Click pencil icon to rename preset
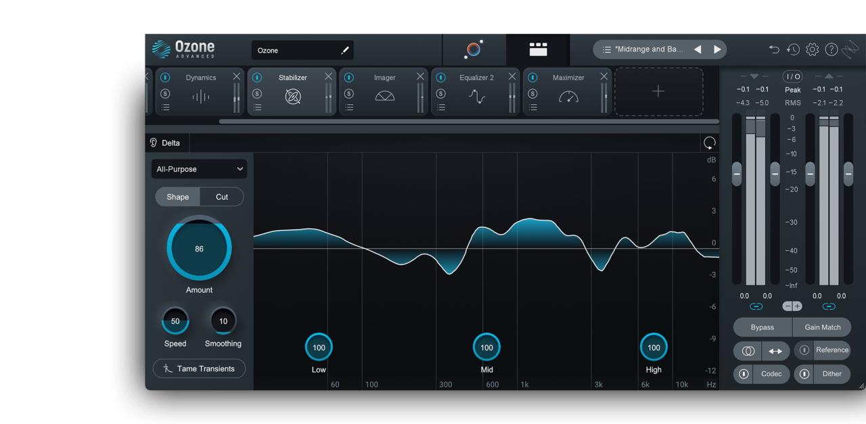 345,50
